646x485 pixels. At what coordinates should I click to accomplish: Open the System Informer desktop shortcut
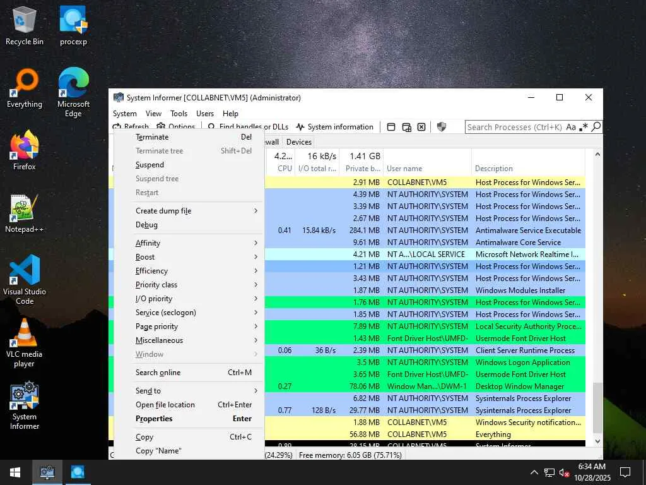pos(25,405)
